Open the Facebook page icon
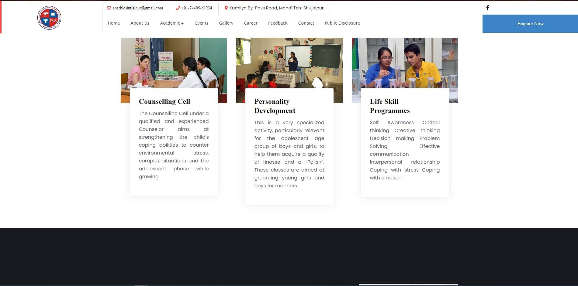The height and width of the screenshot is (286, 578). [487, 8]
